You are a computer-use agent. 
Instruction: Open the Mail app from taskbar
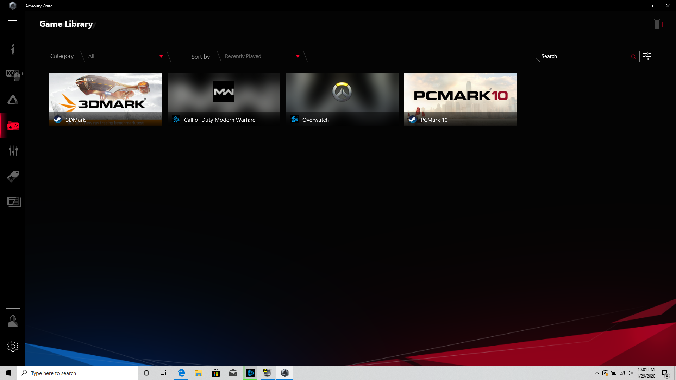[233, 373]
